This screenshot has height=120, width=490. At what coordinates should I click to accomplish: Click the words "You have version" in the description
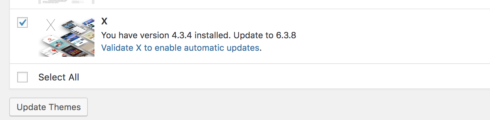(135, 35)
